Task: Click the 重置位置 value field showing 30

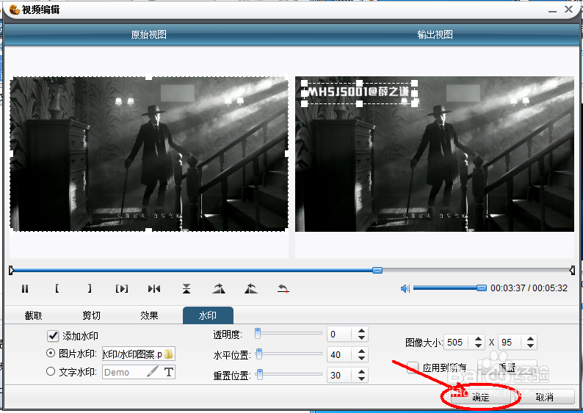Action: (339, 375)
